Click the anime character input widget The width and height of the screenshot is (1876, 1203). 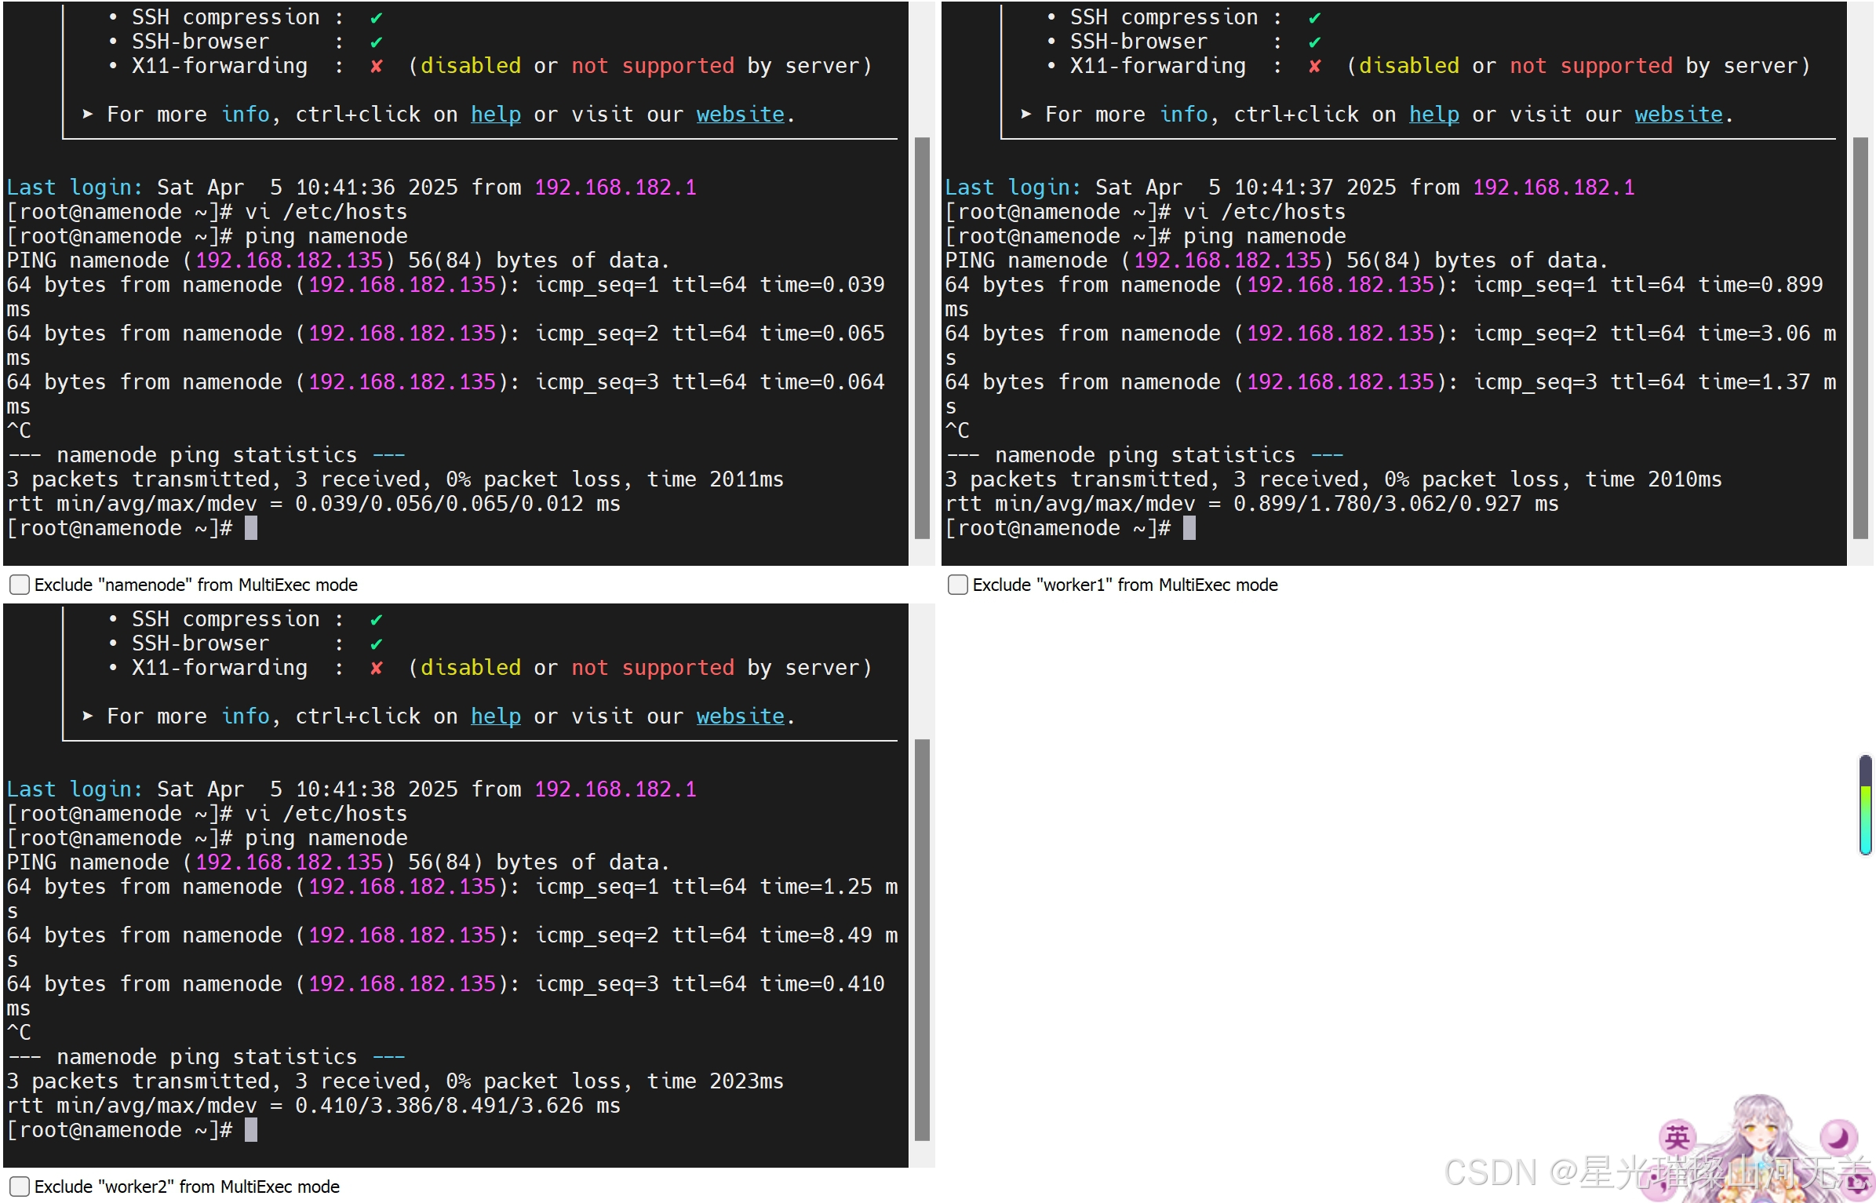pyautogui.click(x=1761, y=1138)
